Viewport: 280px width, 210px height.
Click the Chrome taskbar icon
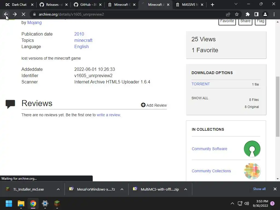pyautogui.click(x=33, y=203)
